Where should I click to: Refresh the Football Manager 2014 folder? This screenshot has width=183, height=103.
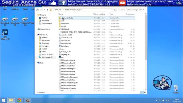(115, 10)
